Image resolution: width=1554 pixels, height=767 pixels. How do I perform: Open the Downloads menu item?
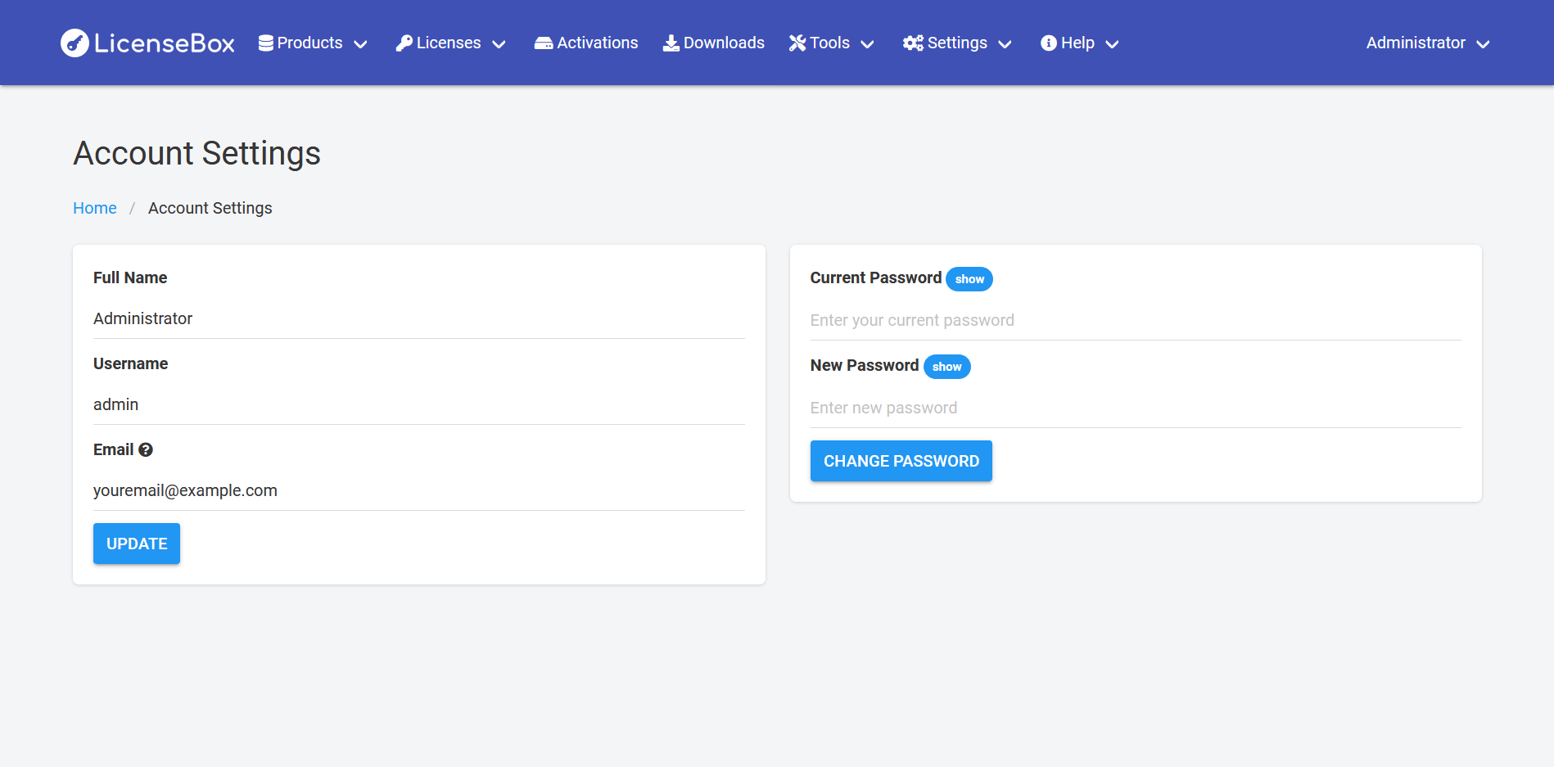click(x=724, y=43)
